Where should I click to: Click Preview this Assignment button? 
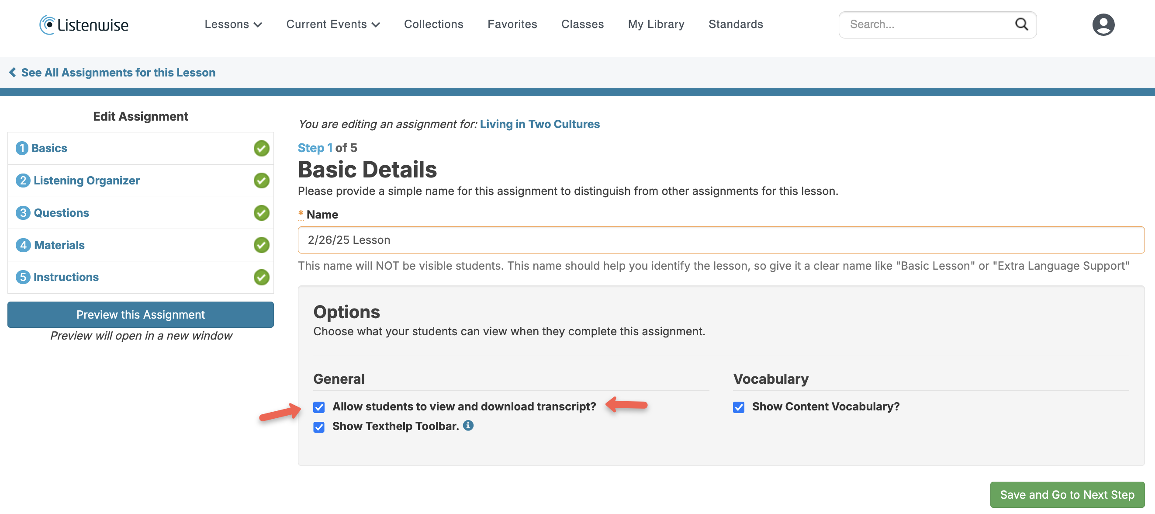tap(140, 315)
